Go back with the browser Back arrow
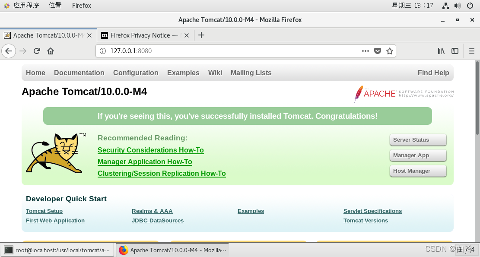The width and height of the screenshot is (480, 257). 9,51
